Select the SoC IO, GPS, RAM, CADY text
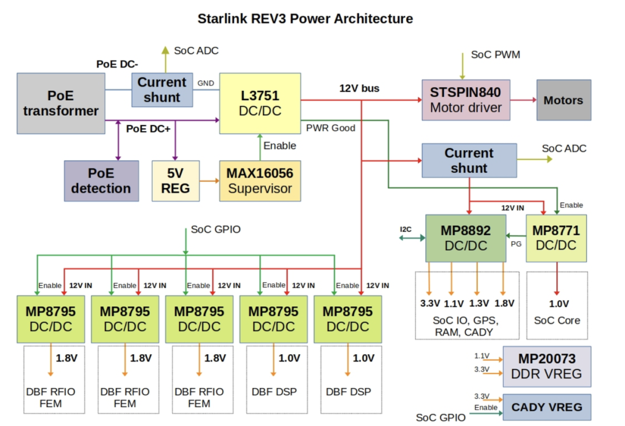 click(465, 326)
